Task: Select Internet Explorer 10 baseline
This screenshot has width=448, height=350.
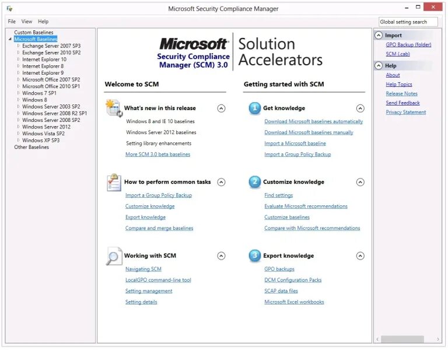Action: coord(44,60)
